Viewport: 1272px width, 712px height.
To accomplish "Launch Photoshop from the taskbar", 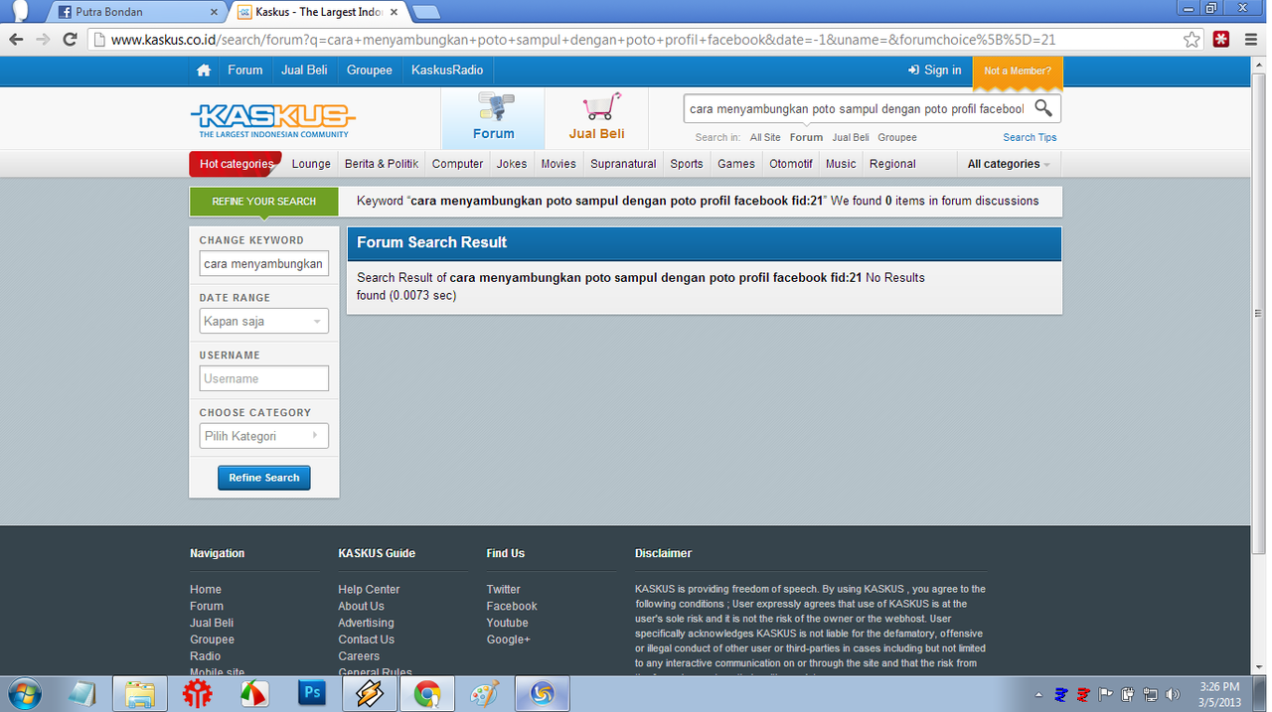I will tap(312, 694).
